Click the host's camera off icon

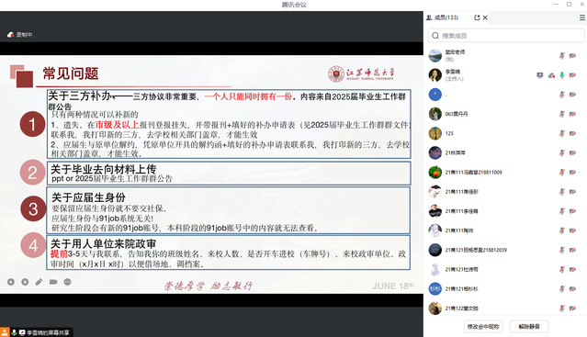coord(573,75)
